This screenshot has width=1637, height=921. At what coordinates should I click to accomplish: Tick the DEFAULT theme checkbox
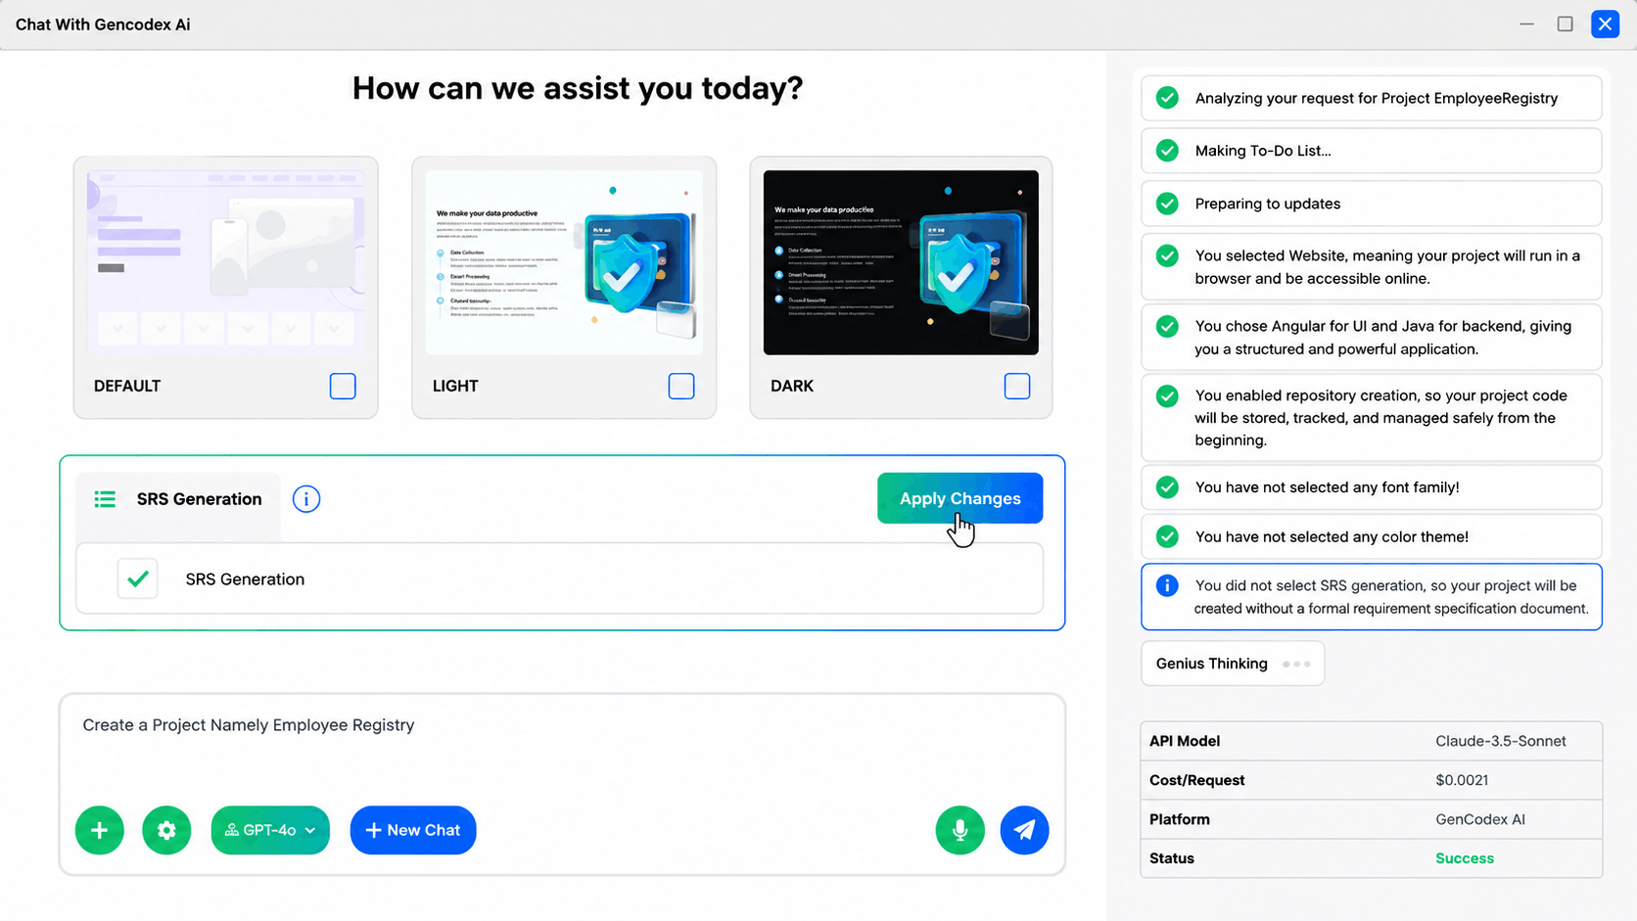343,386
